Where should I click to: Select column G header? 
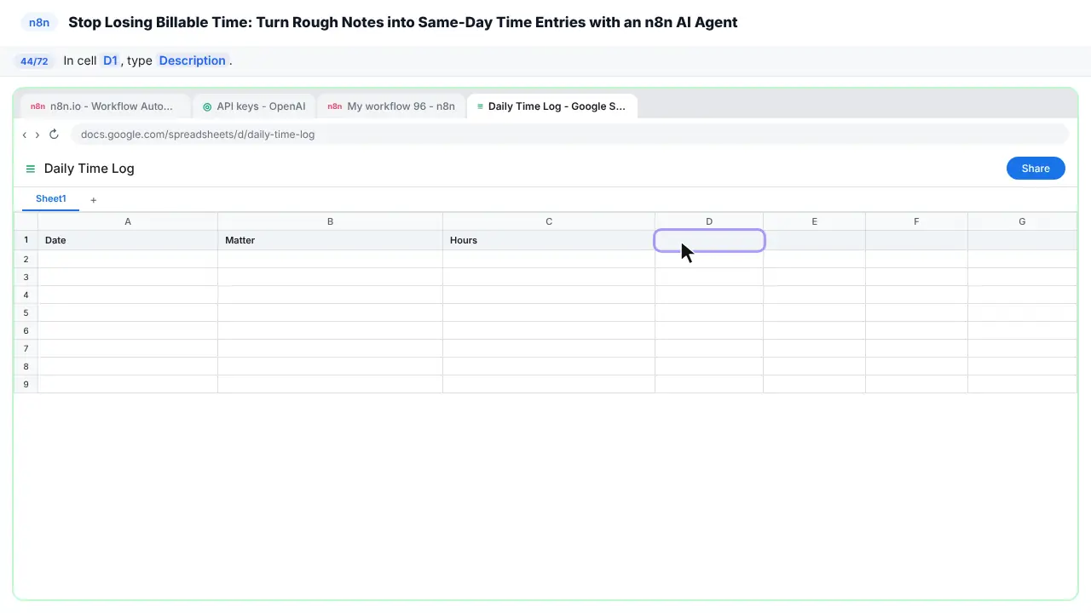[1022, 221]
